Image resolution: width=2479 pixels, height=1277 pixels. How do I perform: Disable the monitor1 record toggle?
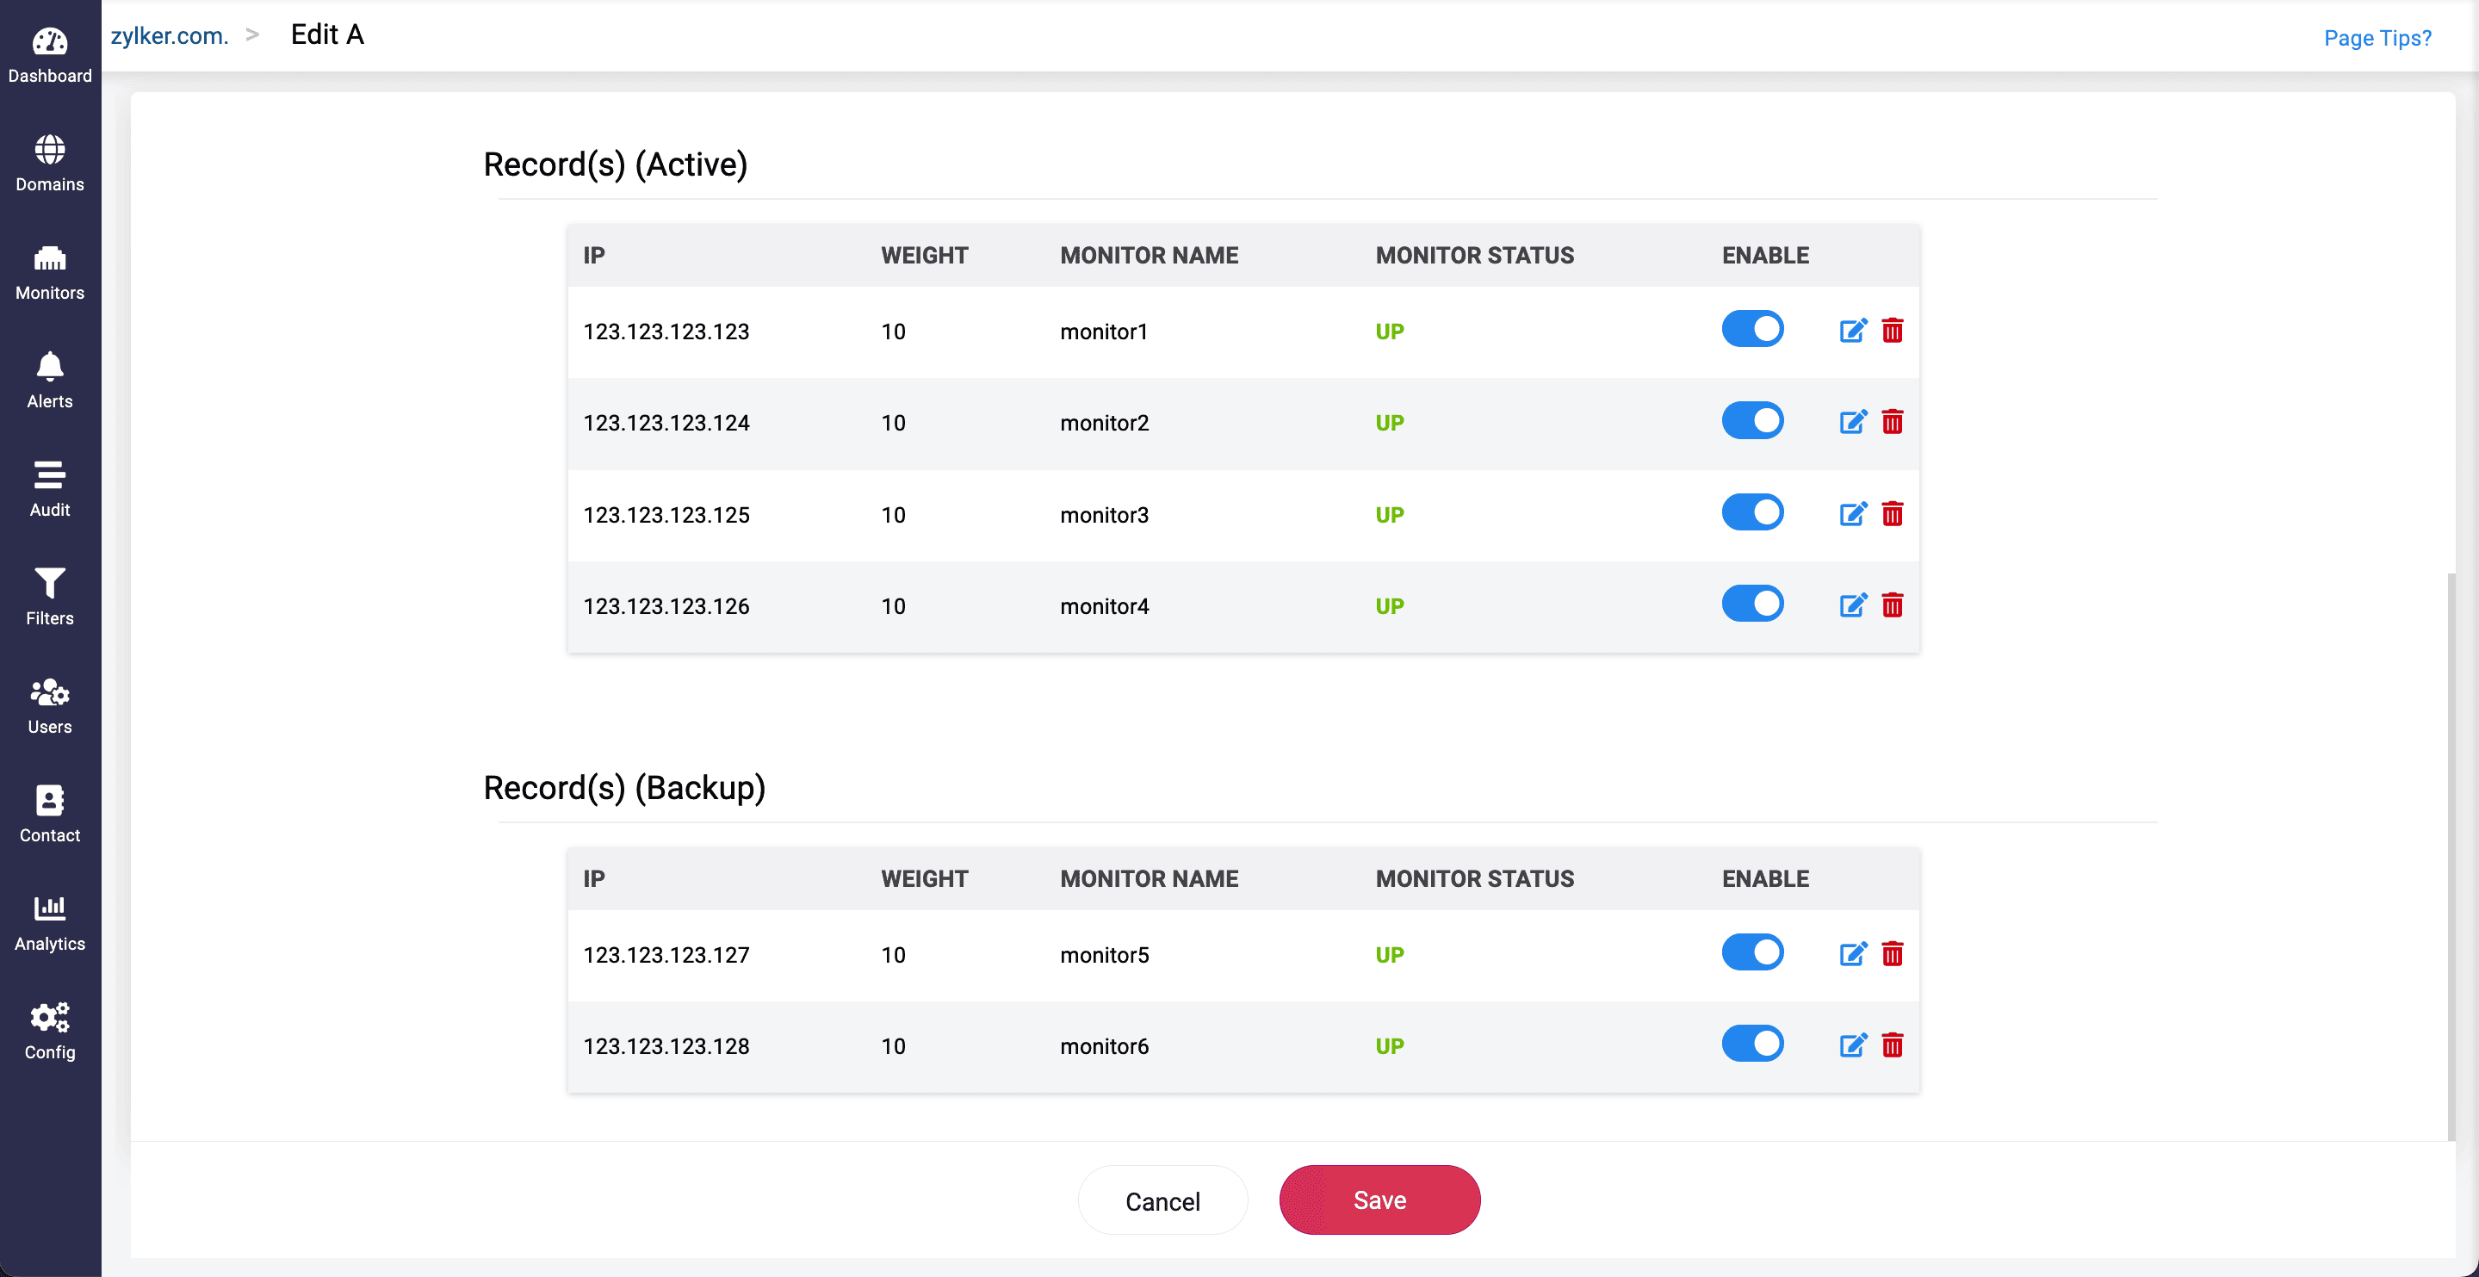tap(1752, 329)
